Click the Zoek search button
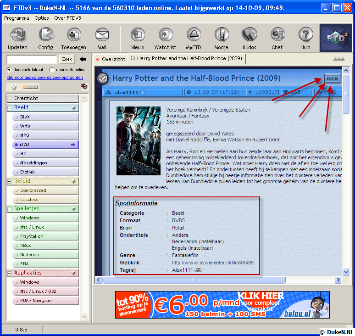Image resolution: width=355 pixels, height=336 pixels. [67, 59]
